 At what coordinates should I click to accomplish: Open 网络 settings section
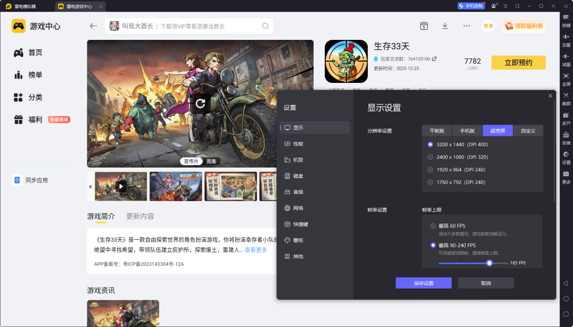pos(315,208)
